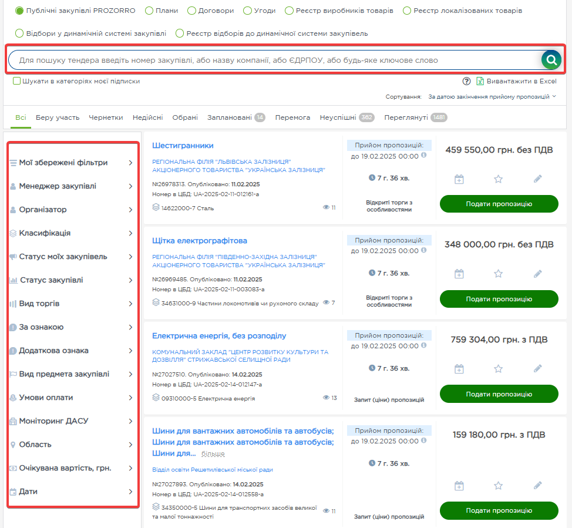Image resolution: width=572 pixels, height=528 pixels.
Task: Star the Шестигранники tender as favorite
Action: (x=498, y=179)
